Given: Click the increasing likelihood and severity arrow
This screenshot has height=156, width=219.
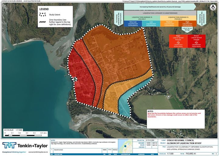Looking at the screenshot, I should tap(160, 6).
